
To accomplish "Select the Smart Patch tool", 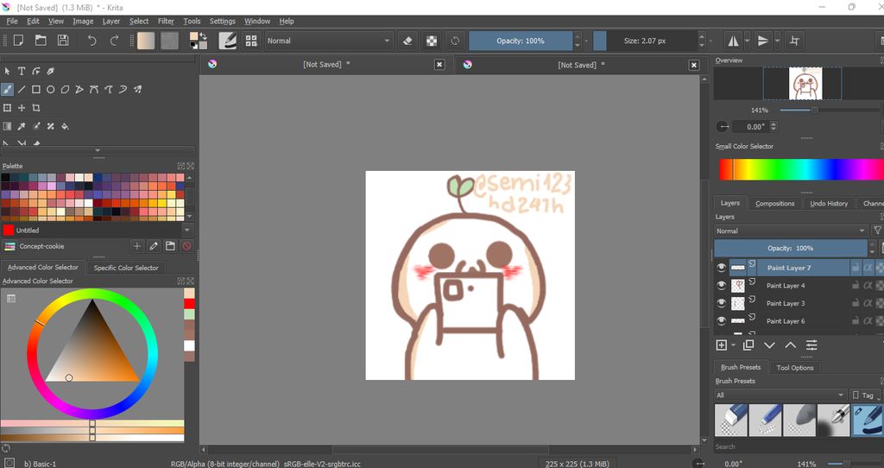I will 51,126.
